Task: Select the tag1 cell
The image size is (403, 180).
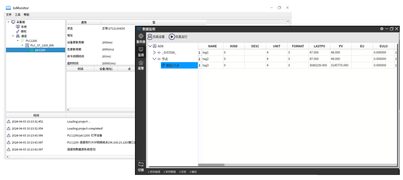Action: [213, 52]
